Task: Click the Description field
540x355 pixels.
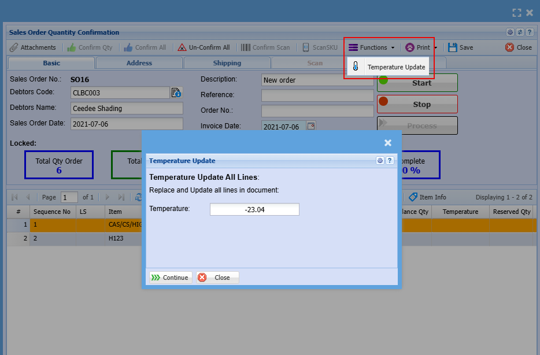Action: point(317,80)
